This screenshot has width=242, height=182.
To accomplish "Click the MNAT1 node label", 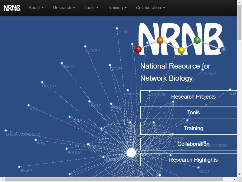I will point(68,67).
